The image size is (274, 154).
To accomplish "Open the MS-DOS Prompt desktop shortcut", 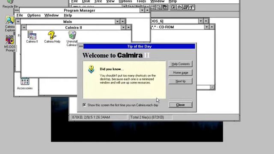I will click(10, 43).
